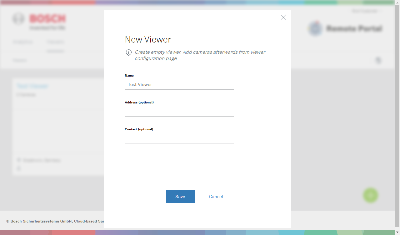Click the scrollbar down arrow
Image resolution: width=400 pixels, height=235 pixels.
[397, 232]
